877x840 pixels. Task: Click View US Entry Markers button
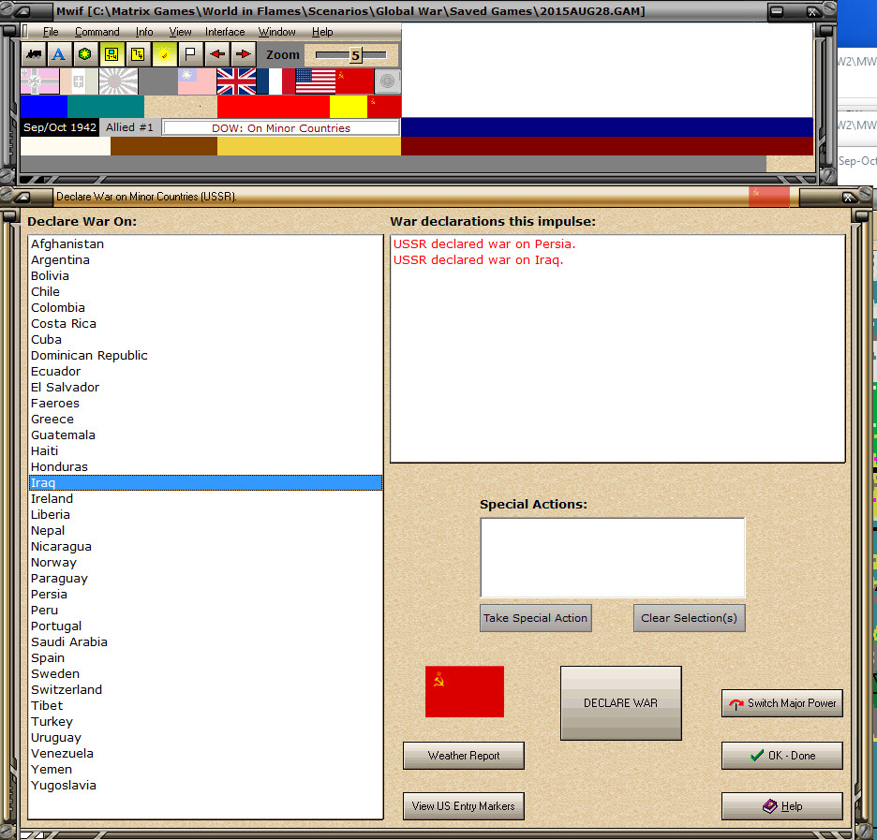tap(464, 806)
